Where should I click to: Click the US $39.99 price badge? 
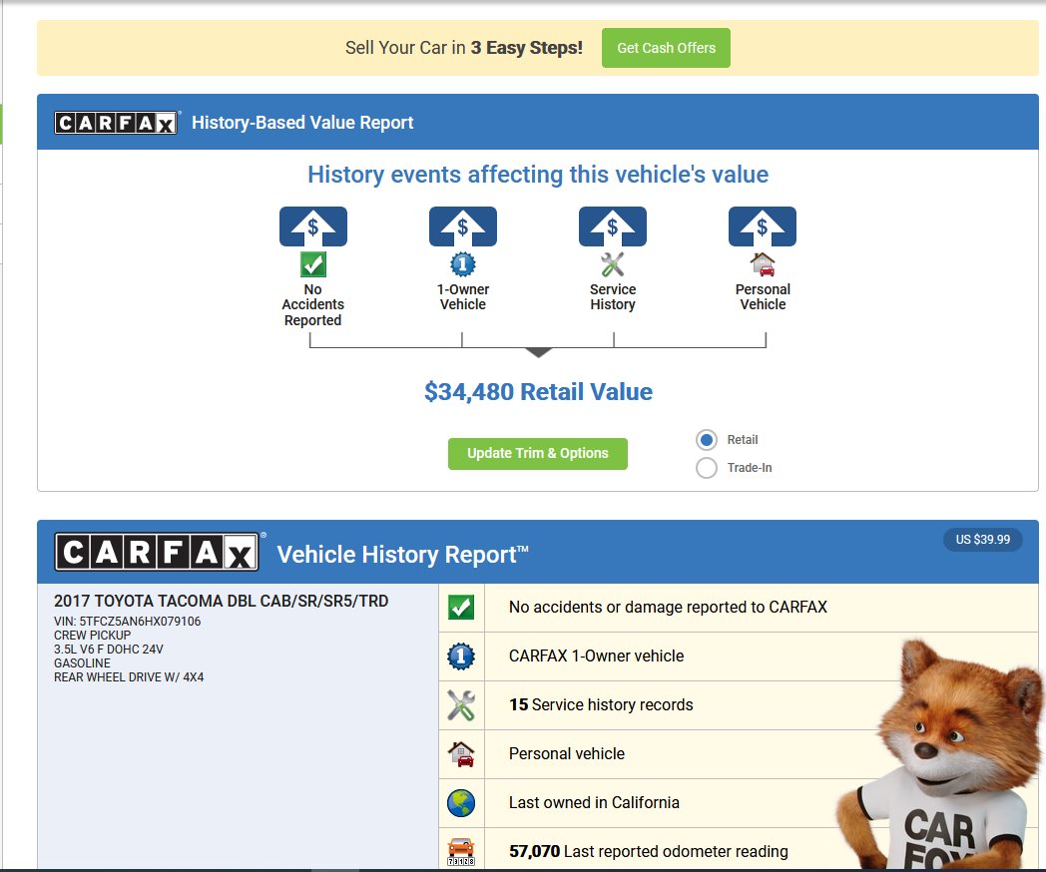pyautogui.click(x=983, y=540)
